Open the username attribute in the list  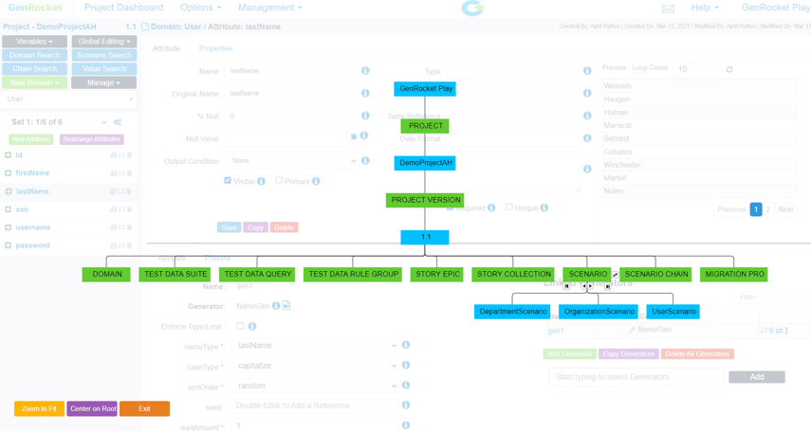coord(33,227)
